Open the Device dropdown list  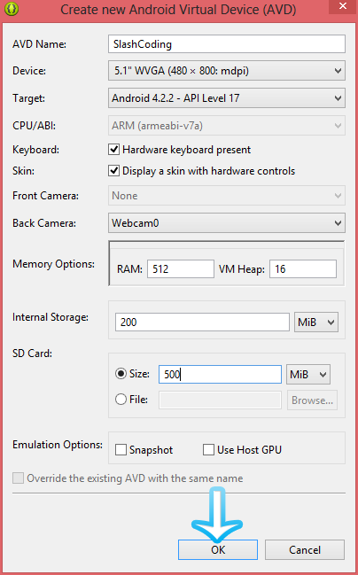[227, 70]
